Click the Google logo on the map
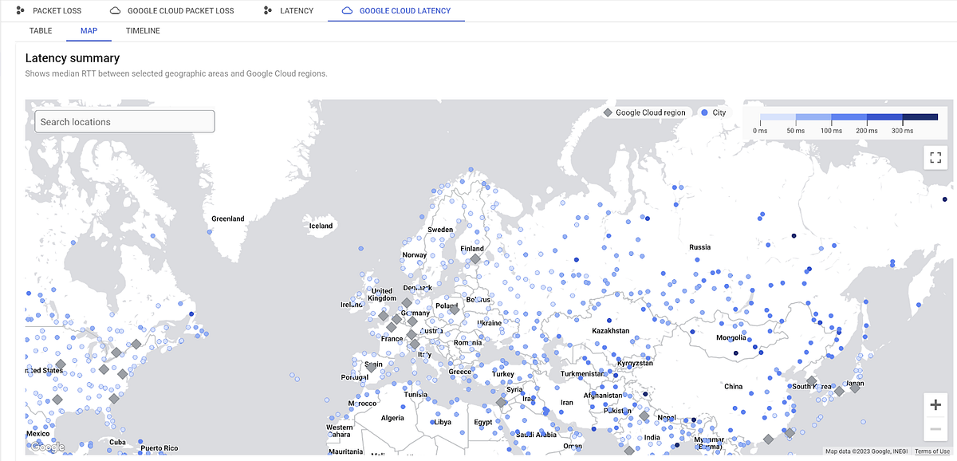Image resolution: width=957 pixels, height=461 pixels. pos(46,447)
